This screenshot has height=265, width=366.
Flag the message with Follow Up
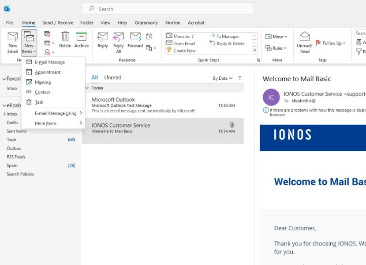pyautogui.click(x=331, y=43)
